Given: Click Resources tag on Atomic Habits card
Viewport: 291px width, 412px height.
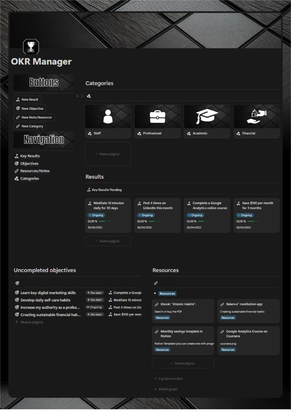Looking at the screenshot, I should tap(163, 318).
